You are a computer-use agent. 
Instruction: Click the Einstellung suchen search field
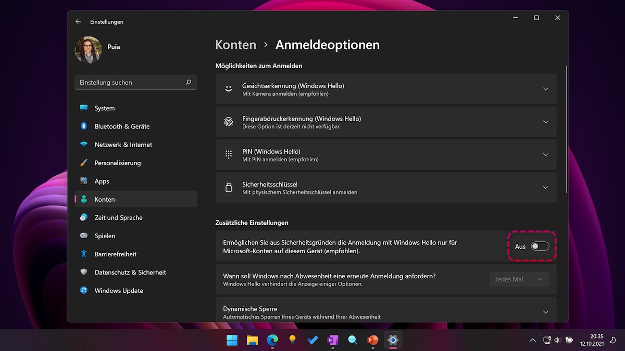point(135,82)
